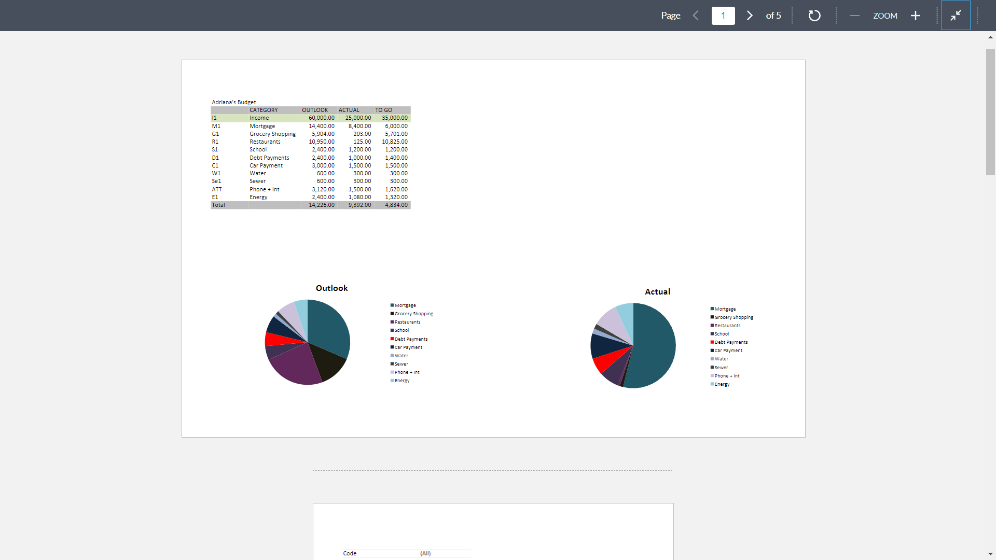
Task: Click the Total row of the budget table
Action: [x=310, y=205]
